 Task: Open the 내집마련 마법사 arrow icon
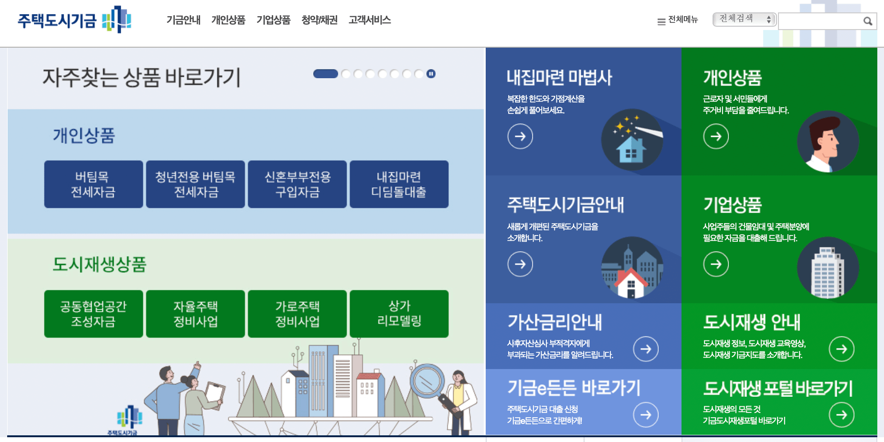[520, 136]
